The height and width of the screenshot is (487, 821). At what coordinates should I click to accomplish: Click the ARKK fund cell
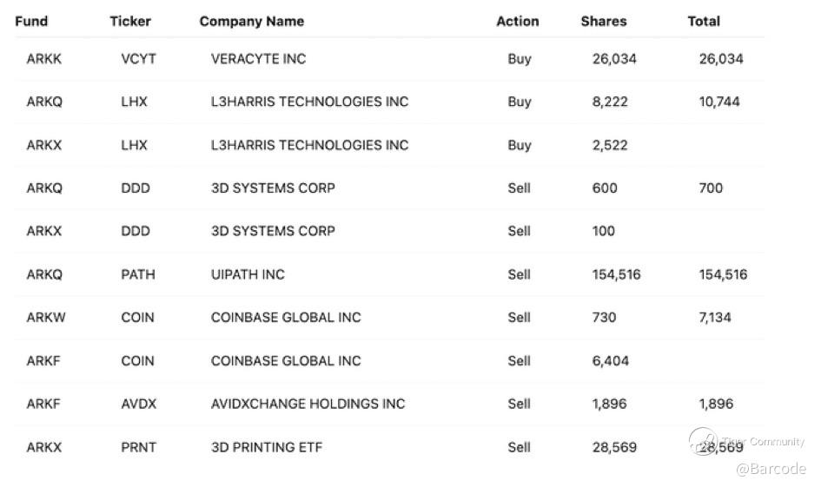click(x=44, y=59)
